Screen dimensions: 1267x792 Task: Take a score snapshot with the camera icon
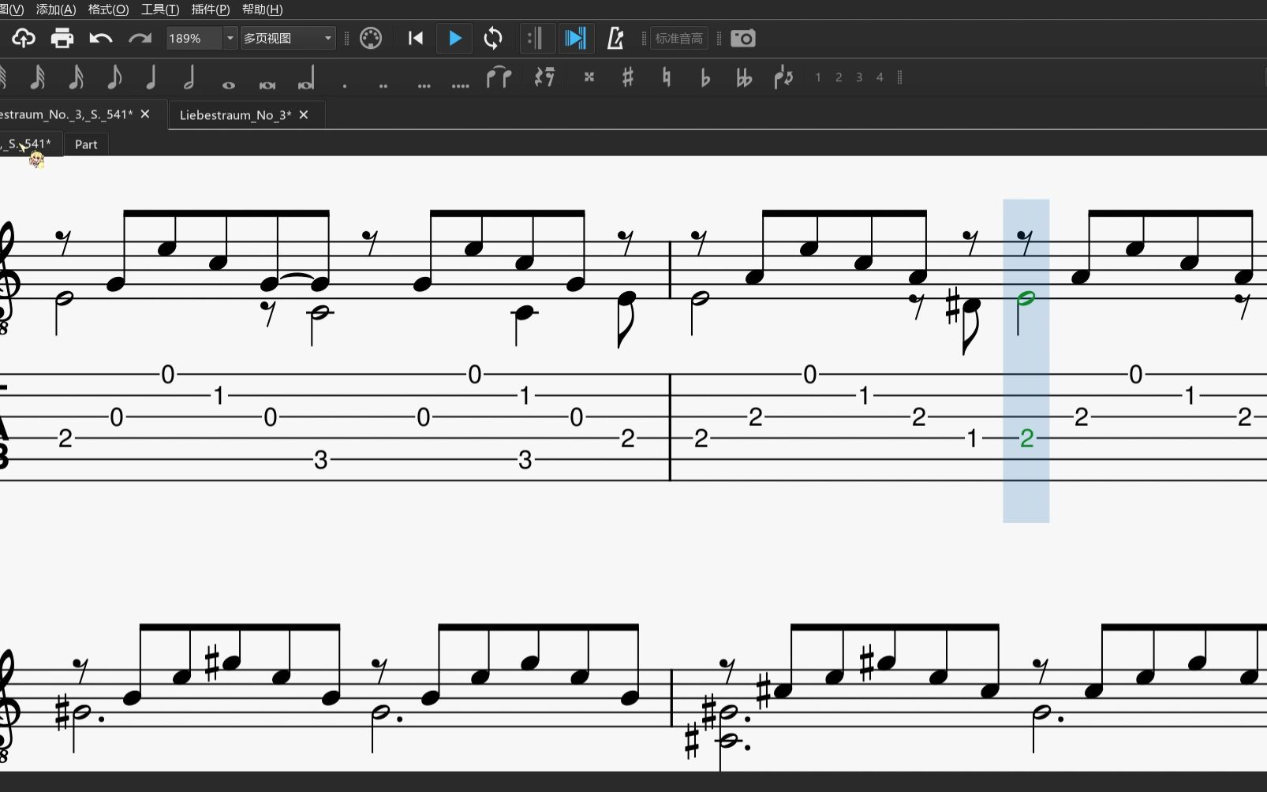(x=743, y=38)
